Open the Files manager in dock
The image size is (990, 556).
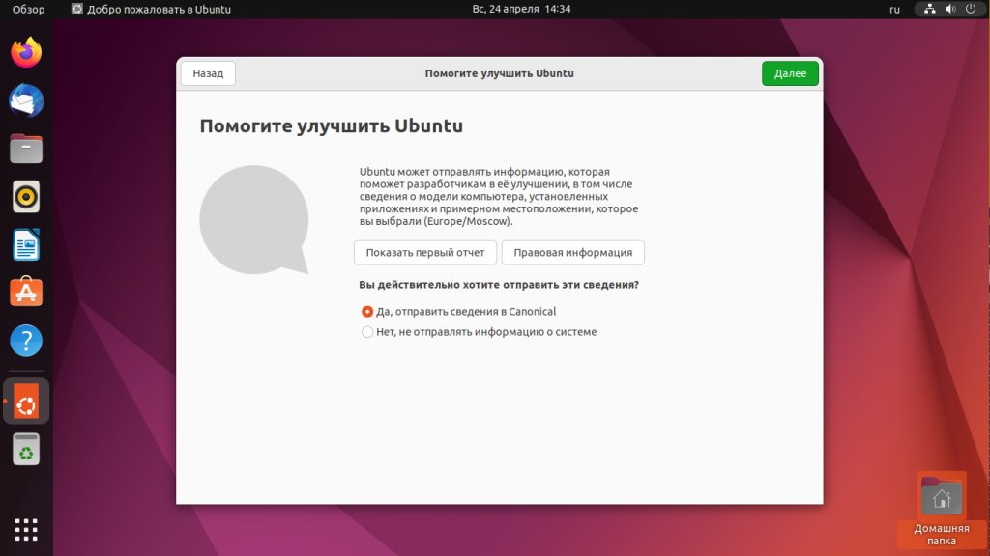[26, 148]
